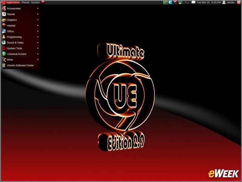Expand the Programming submenu arrow

click(38, 37)
